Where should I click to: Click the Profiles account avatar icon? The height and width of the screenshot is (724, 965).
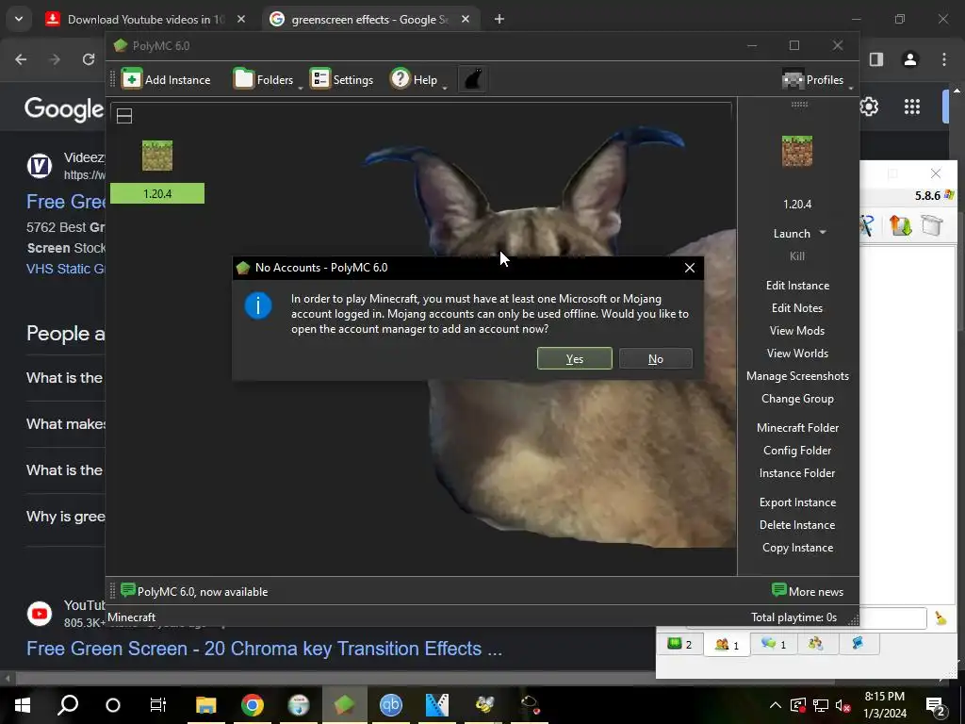793,79
